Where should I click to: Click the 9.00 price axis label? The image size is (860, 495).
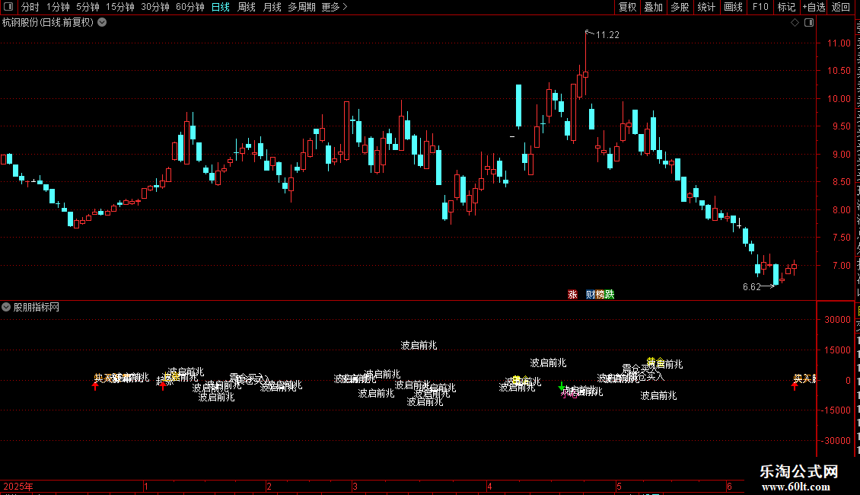click(x=841, y=154)
